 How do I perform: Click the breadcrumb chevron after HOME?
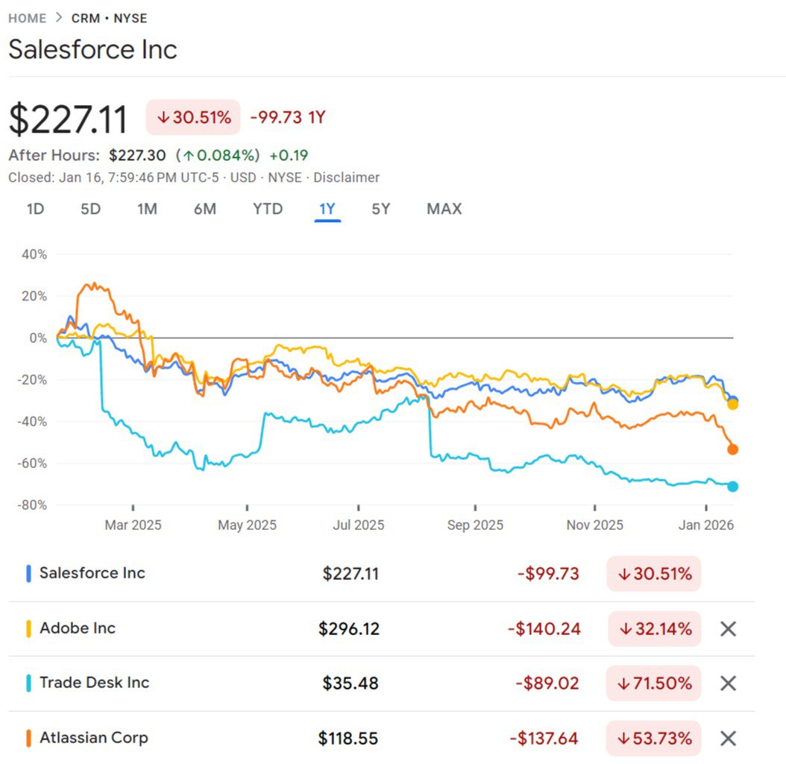59,19
